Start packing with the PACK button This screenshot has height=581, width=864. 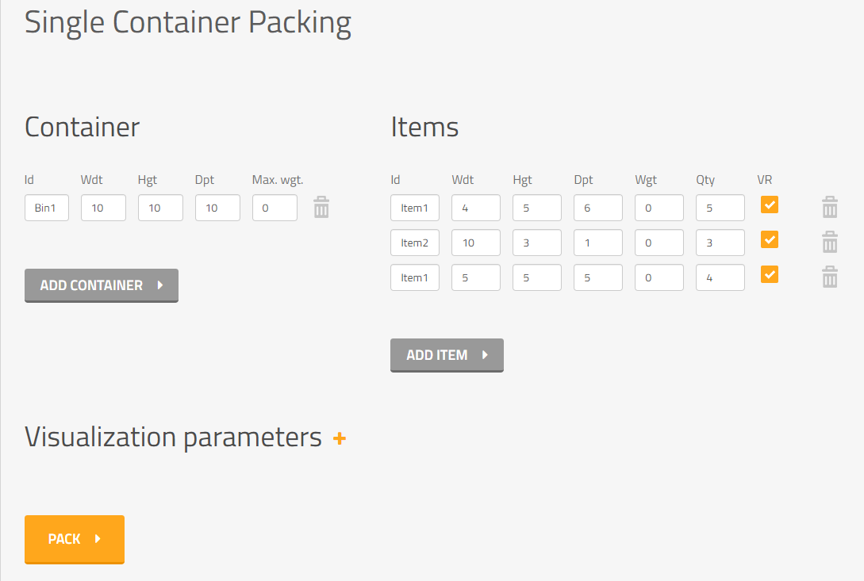point(74,539)
